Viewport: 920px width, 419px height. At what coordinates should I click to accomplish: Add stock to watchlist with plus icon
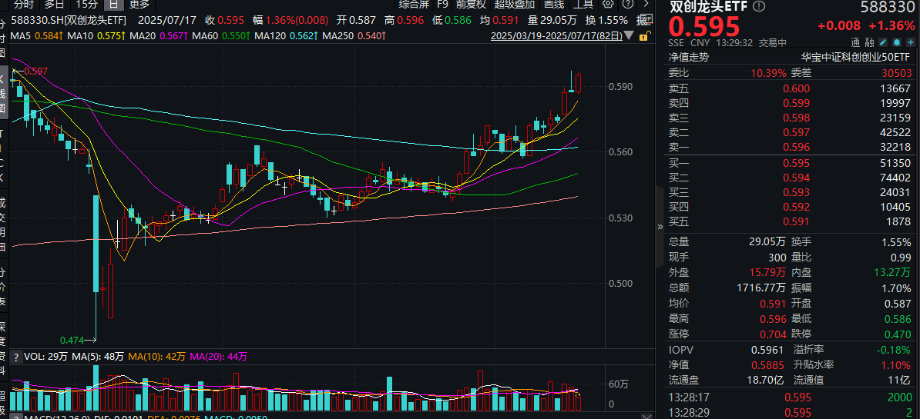click(x=913, y=42)
